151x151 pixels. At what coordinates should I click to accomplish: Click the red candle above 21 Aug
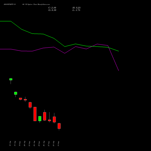(30, 105)
